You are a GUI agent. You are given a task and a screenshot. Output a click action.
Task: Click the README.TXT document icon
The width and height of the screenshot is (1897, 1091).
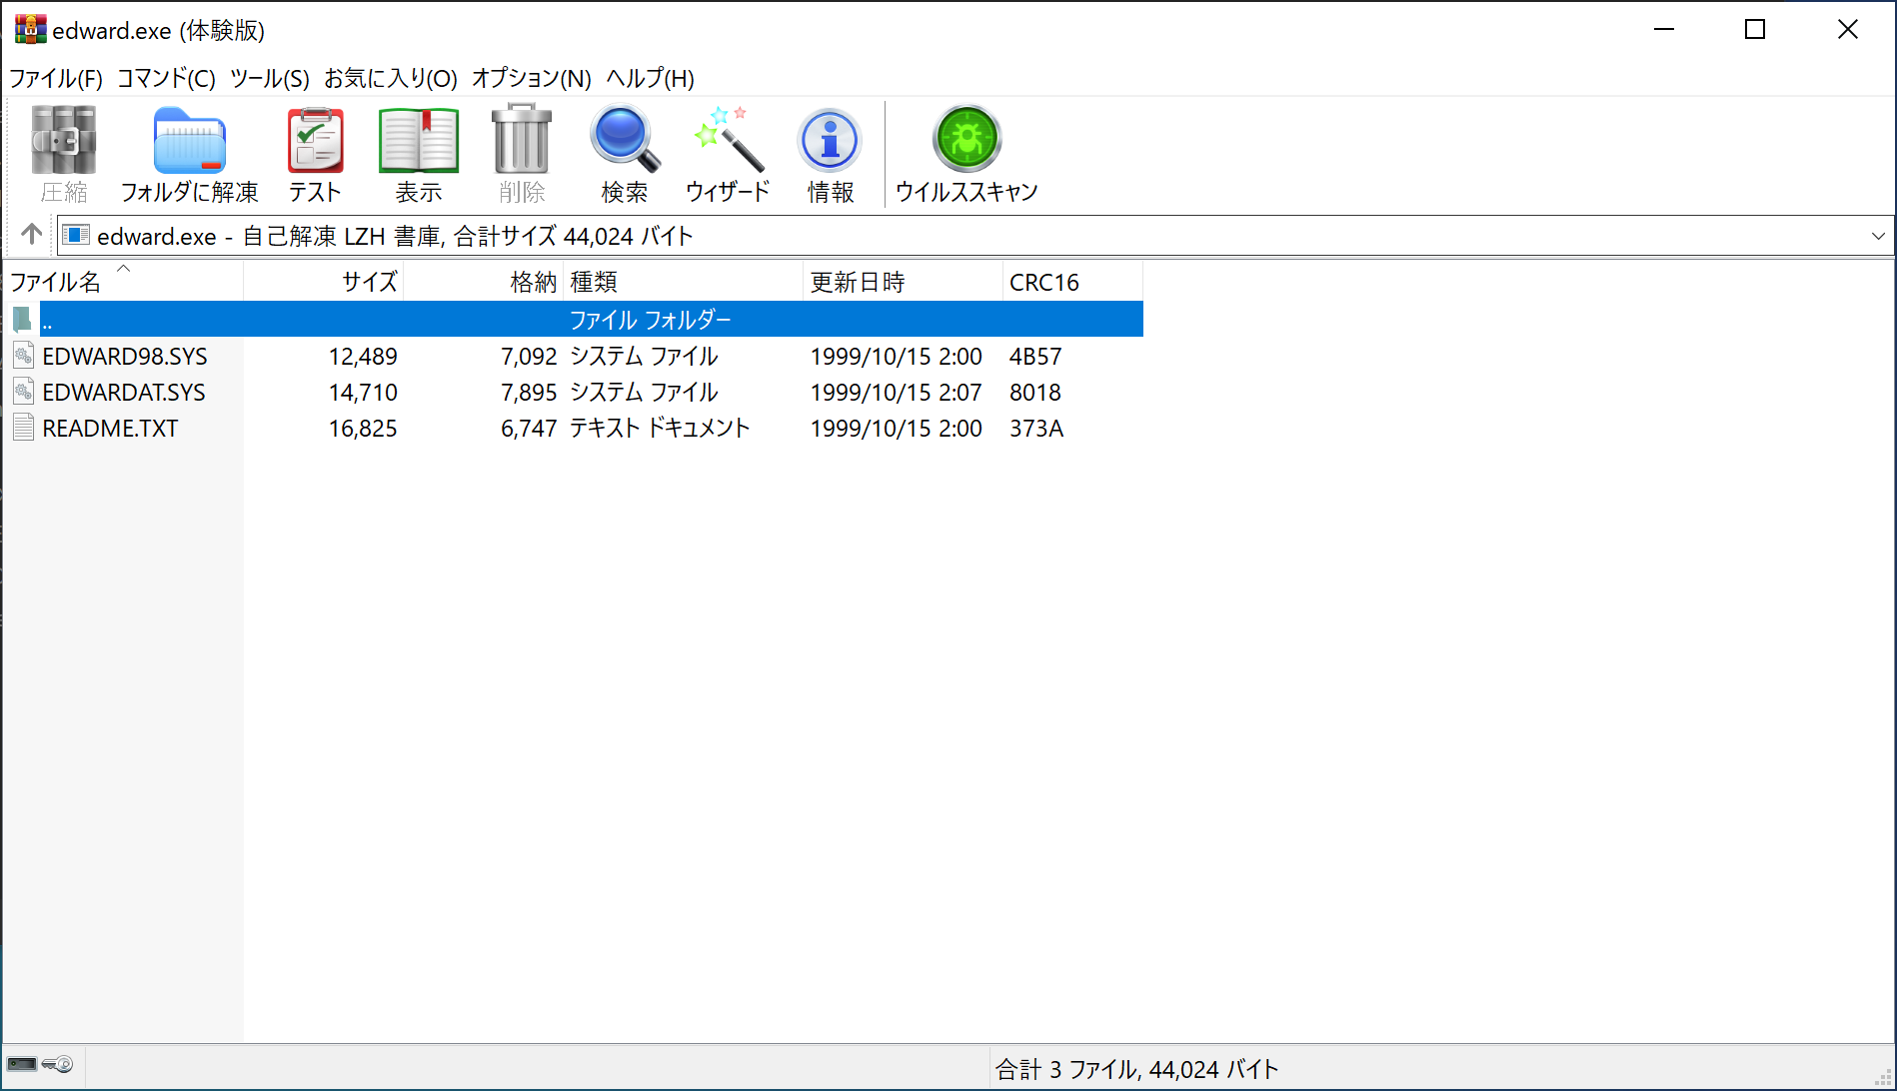[23, 428]
